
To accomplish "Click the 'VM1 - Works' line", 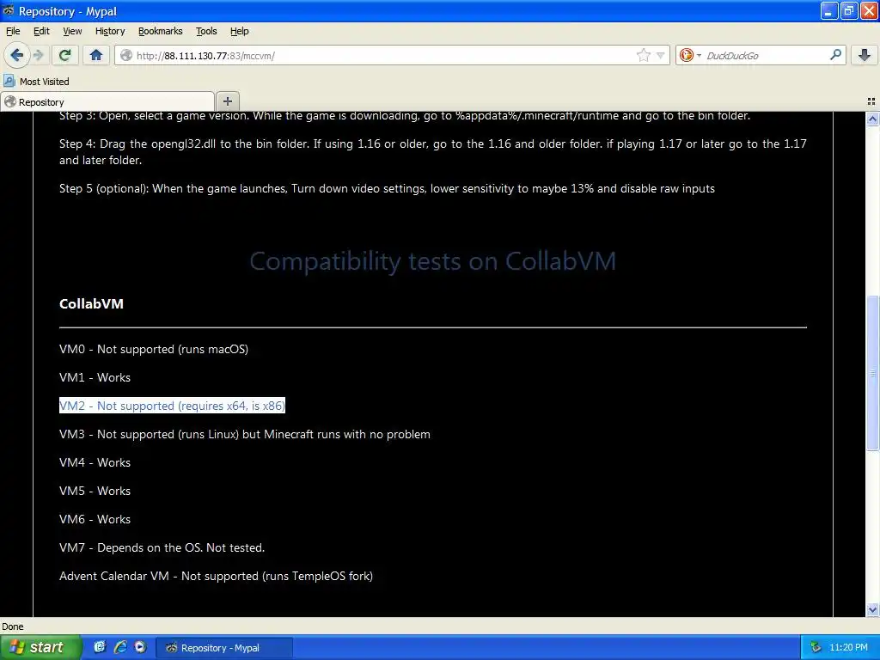I will pyautogui.click(x=95, y=377).
